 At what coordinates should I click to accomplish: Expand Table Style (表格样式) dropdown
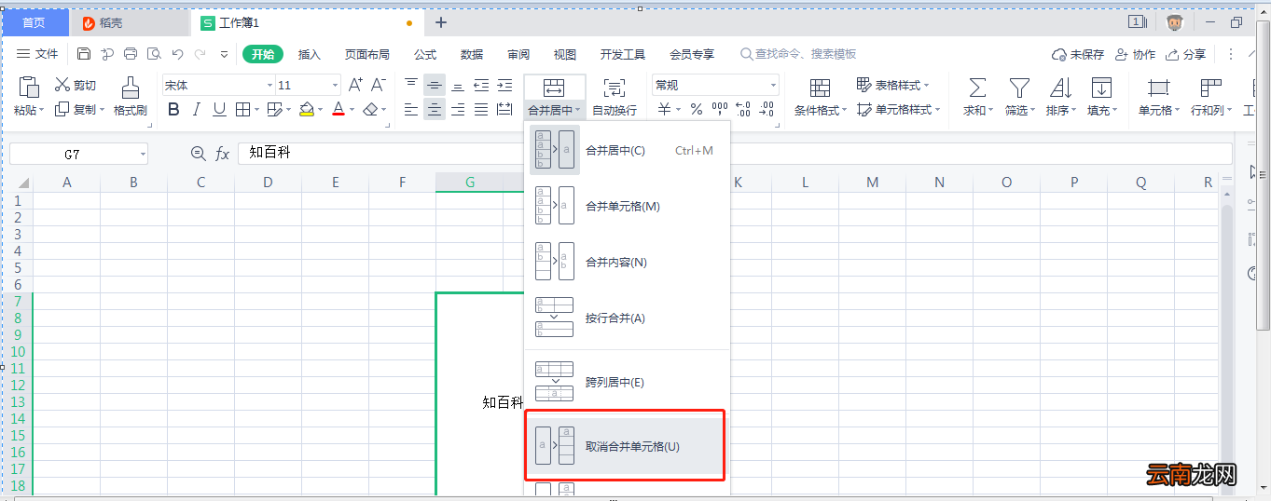click(927, 86)
